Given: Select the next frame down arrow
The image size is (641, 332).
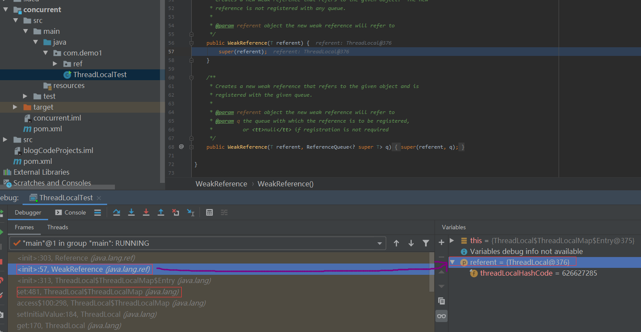Looking at the screenshot, I should coord(411,243).
